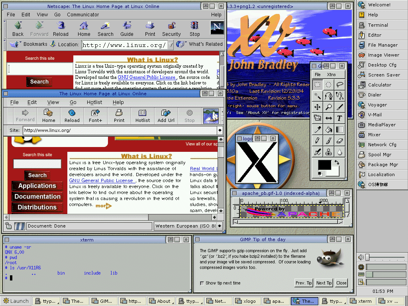This screenshot has width=408, height=306.
Task: Open the View menu in Netscape
Action: coord(42,15)
